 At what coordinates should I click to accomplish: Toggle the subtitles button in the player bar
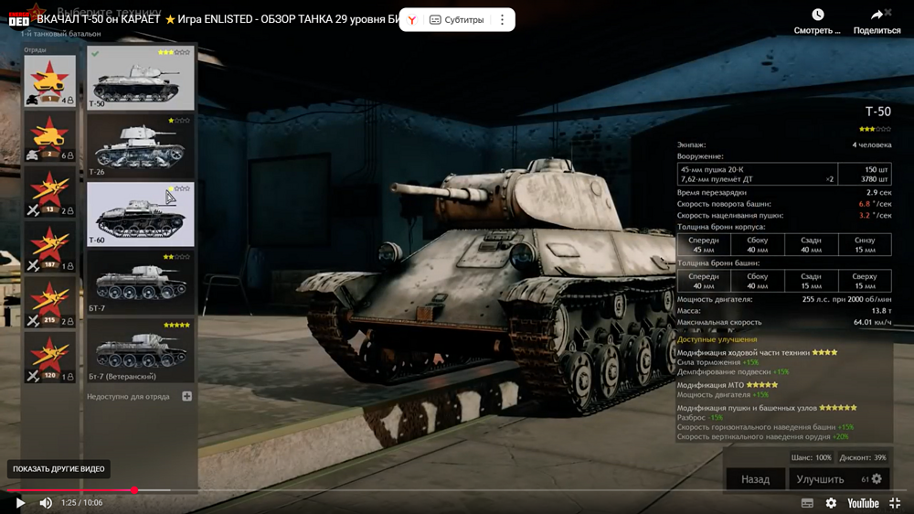click(x=807, y=503)
